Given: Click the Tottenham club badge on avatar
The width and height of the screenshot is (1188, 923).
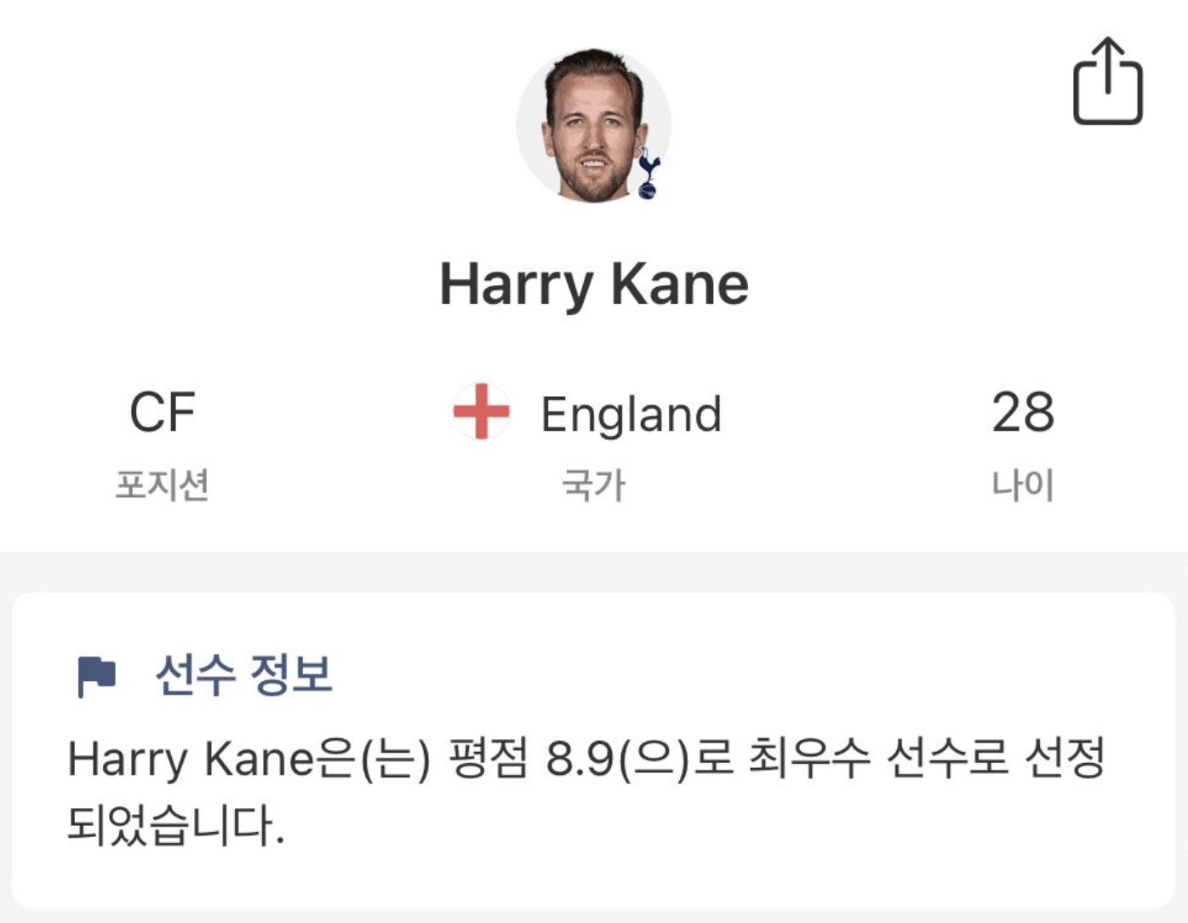Looking at the screenshot, I should coord(648,175).
